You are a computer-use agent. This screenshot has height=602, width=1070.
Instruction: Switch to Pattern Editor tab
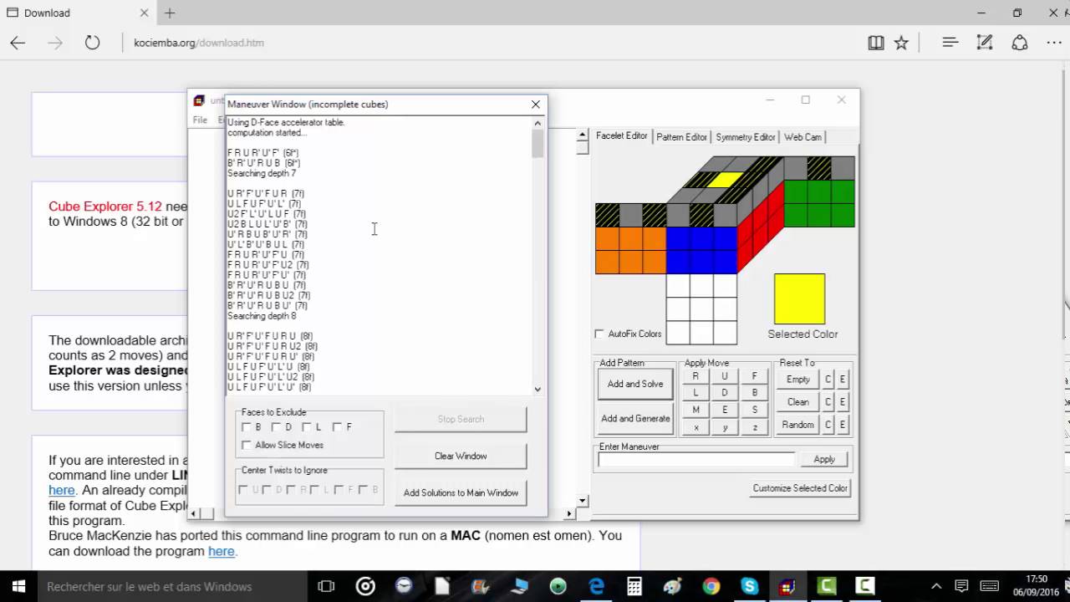click(x=681, y=137)
